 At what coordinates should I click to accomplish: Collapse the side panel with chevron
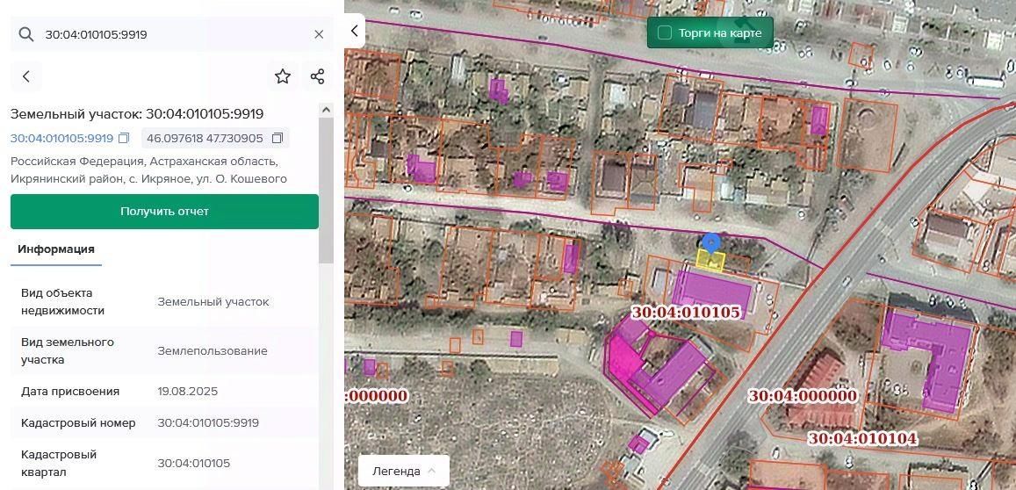355,31
